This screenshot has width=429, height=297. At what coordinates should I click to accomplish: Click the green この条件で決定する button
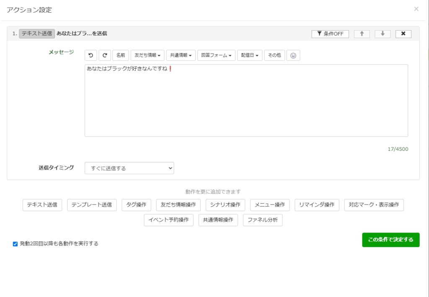pos(390,240)
